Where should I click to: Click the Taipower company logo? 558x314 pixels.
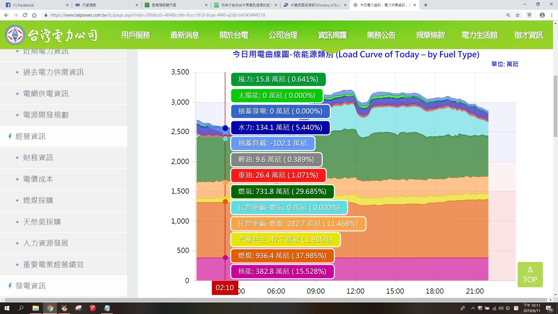point(51,35)
